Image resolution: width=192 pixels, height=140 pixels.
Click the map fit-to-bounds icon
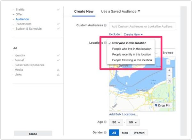[x=169, y=81]
